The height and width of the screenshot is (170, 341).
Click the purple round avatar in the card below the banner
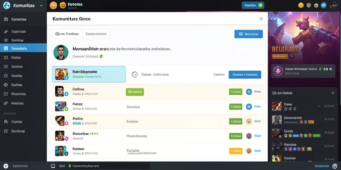tap(278, 71)
